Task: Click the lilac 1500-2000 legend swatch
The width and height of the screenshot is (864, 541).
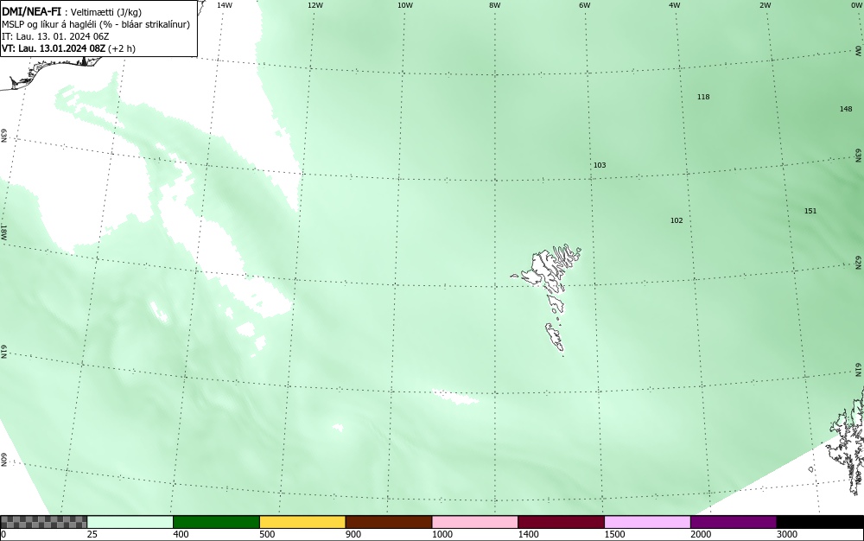Action: (647, 522)
